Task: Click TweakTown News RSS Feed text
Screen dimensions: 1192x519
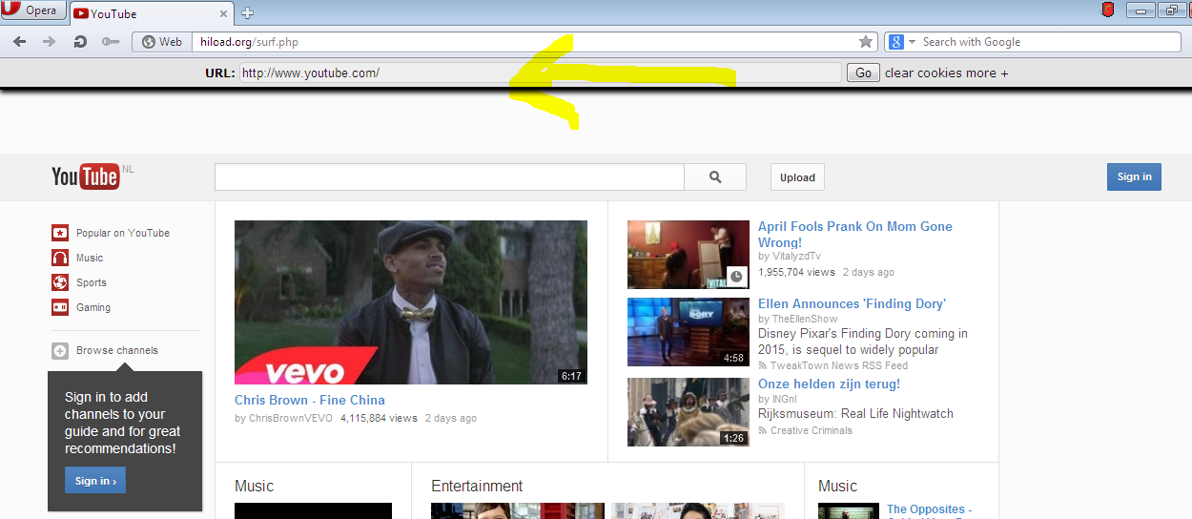Action: coord(839,365)
